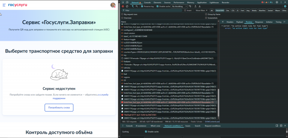
Task: Click the export HAR download icon
Action: 199,6
